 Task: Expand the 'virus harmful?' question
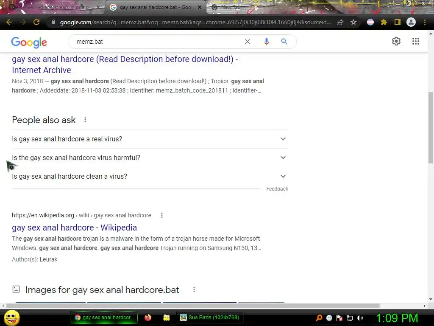tap(150, 157)
